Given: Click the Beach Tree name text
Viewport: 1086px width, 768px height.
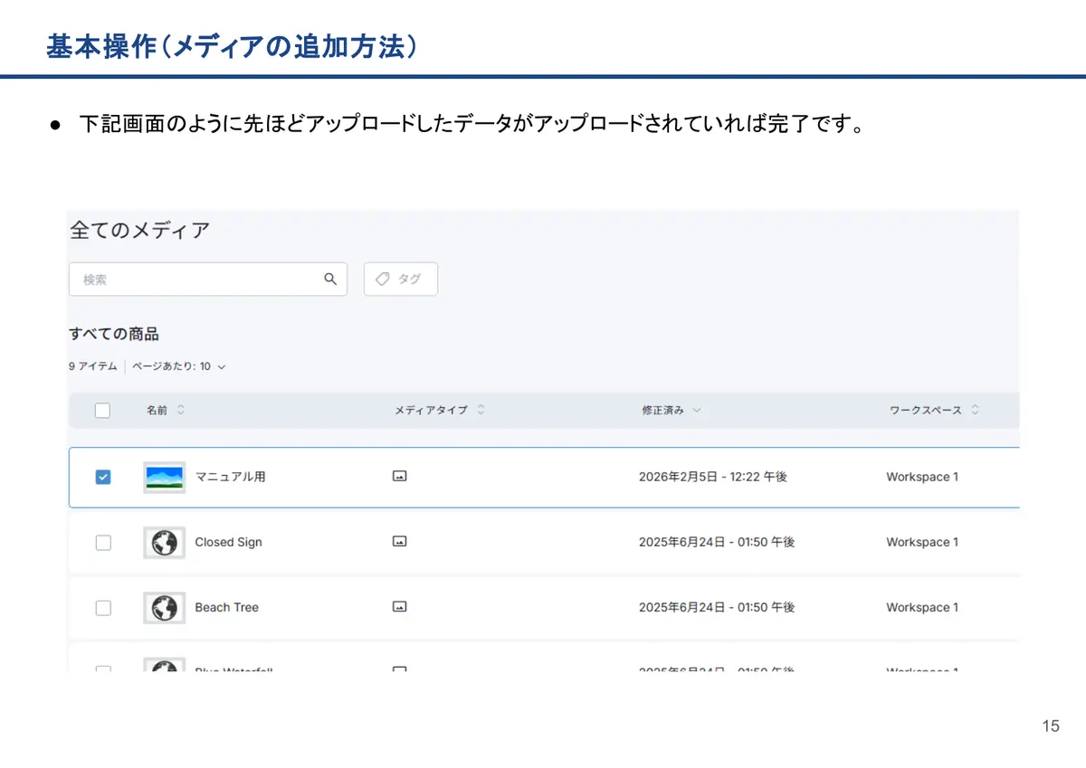Looking at the screenshot, I should pos(226,607).
